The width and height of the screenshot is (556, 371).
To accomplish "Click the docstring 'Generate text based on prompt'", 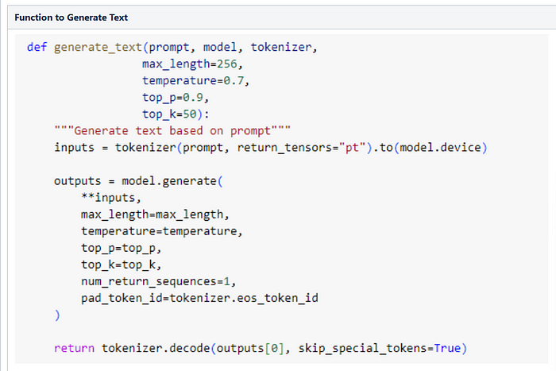I will click(x=172, y=130).
